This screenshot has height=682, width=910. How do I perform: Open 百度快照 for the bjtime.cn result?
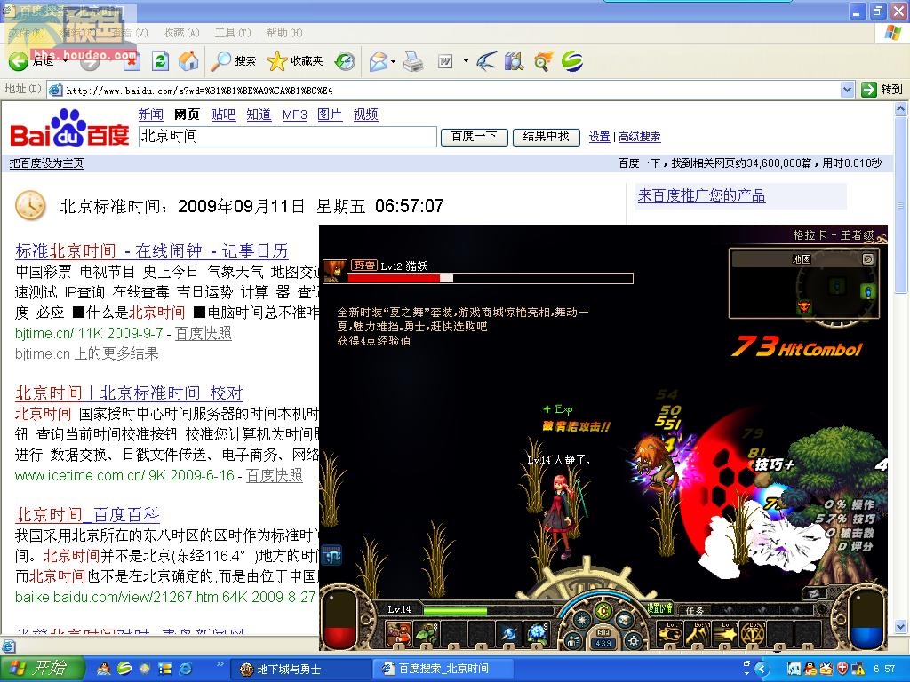pyautogui.click(x=204, y=334)
